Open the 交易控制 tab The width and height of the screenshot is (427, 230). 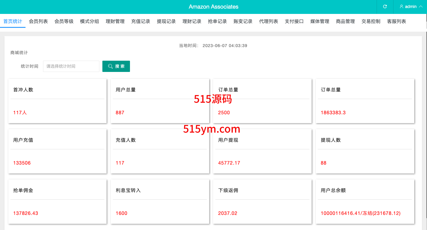371,21
